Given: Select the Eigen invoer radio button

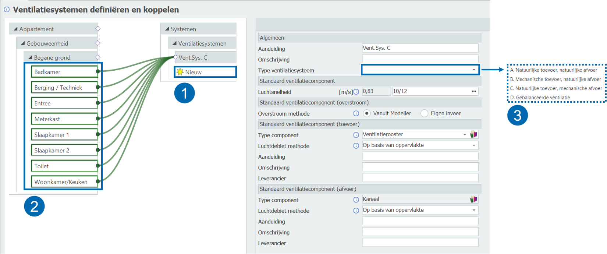Looking at the screenshot, I should (424, 113).
